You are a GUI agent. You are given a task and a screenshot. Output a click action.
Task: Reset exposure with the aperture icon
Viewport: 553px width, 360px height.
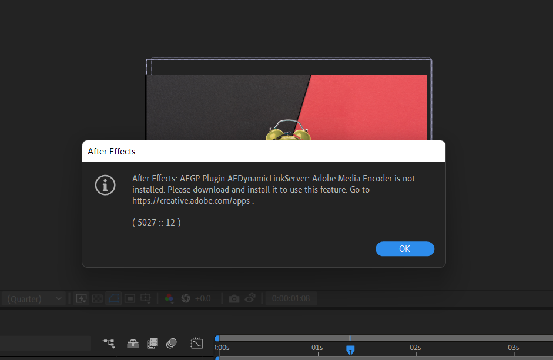point(186,299)
